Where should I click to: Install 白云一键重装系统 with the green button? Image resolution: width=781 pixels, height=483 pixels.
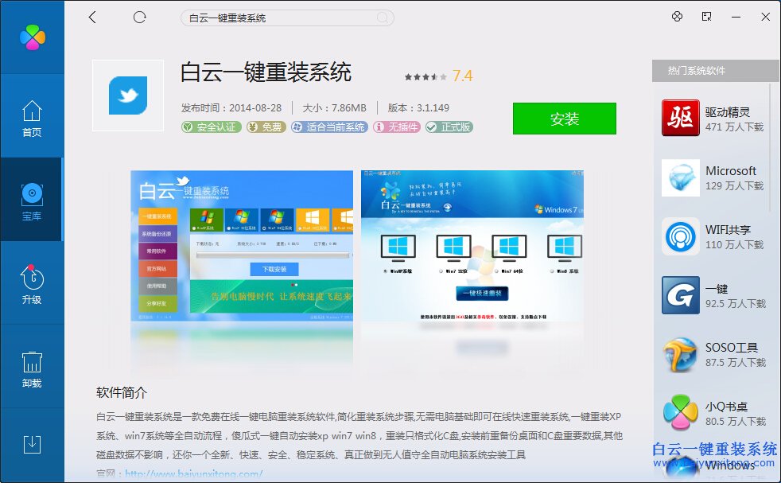point(564,118)
